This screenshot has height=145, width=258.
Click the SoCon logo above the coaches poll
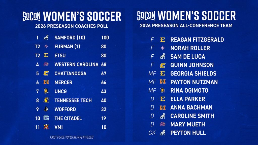pyautogui.click(x=31, y=16)
